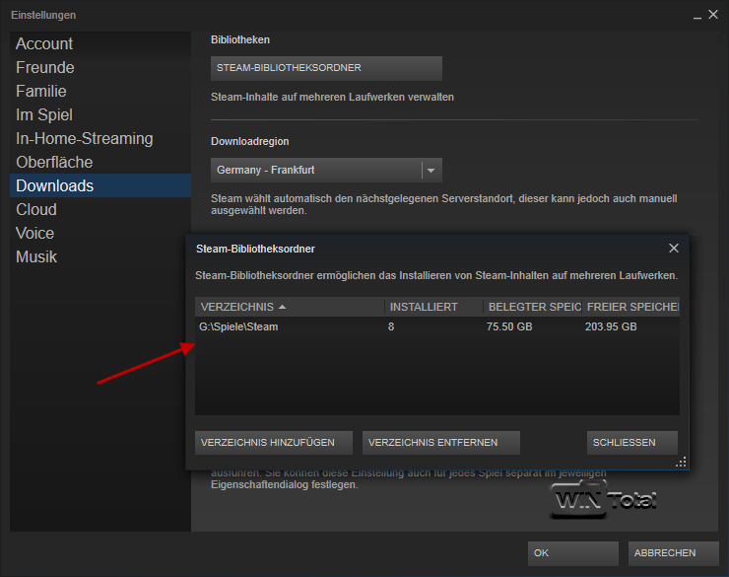Image resolution: width=729 pixels, height=577 pixels.
Task: Go to the Im Spiel settings
Action: (99, 115)
